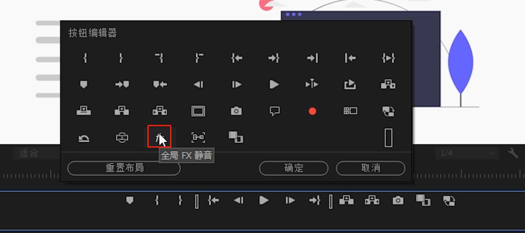Screen dimensions: 525x233
Task: Click the Global FX Mute icon
Action: (x=159, y=137)
